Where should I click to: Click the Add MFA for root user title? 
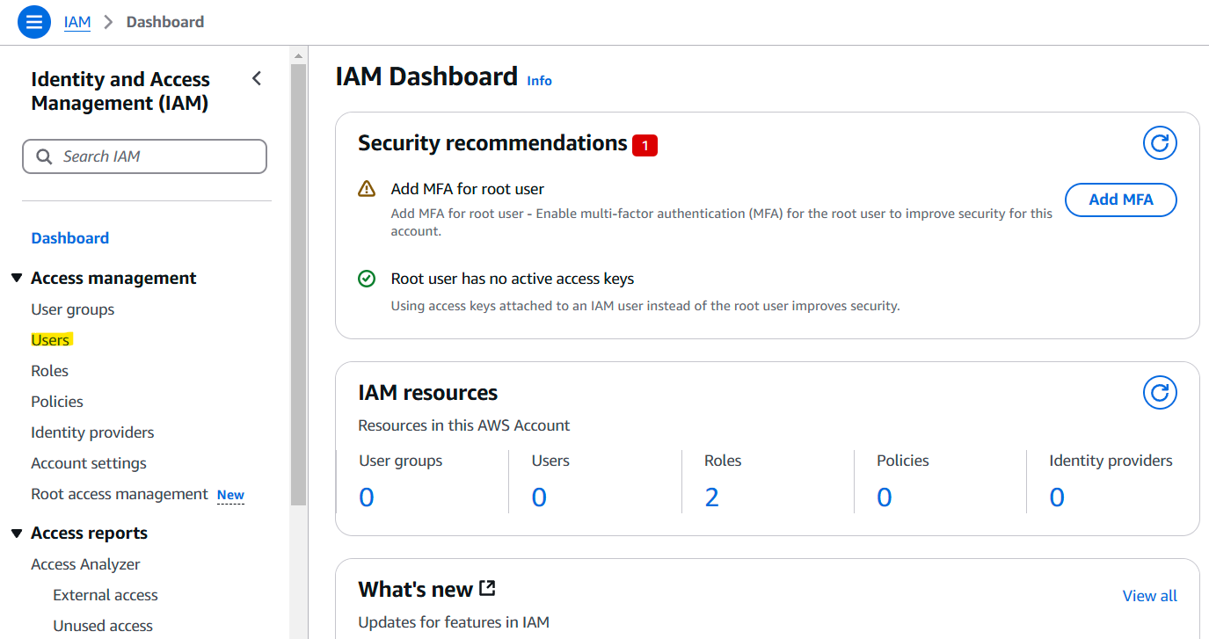468,189
